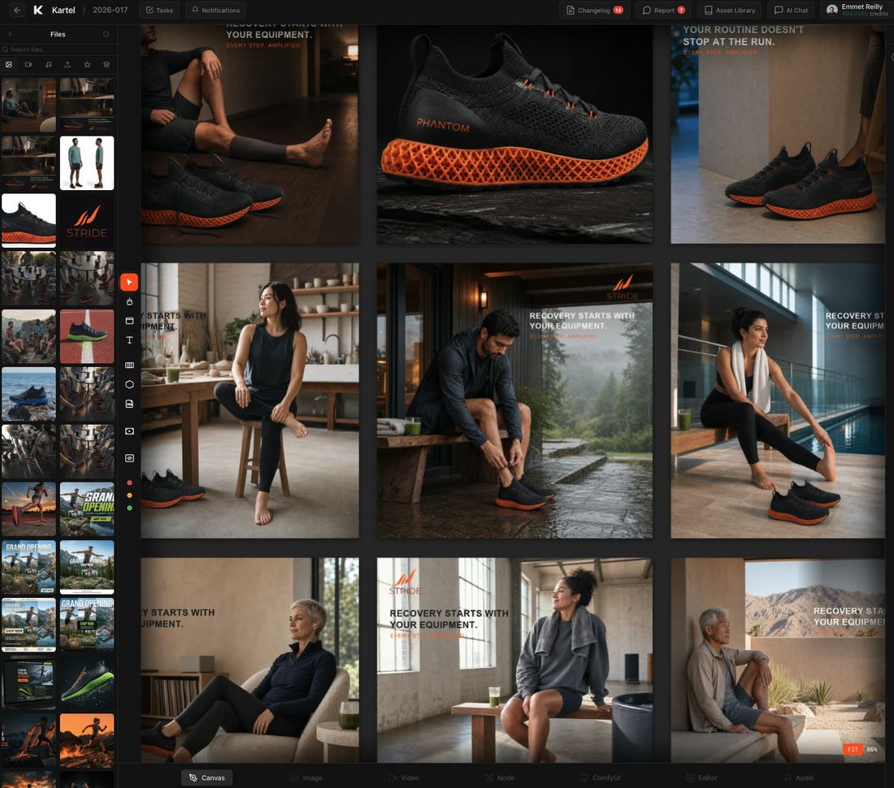Click the layers stack filter icon

[x=106, y=65]
